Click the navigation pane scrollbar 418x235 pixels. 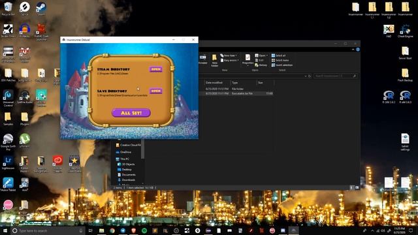tap(142, 149)
